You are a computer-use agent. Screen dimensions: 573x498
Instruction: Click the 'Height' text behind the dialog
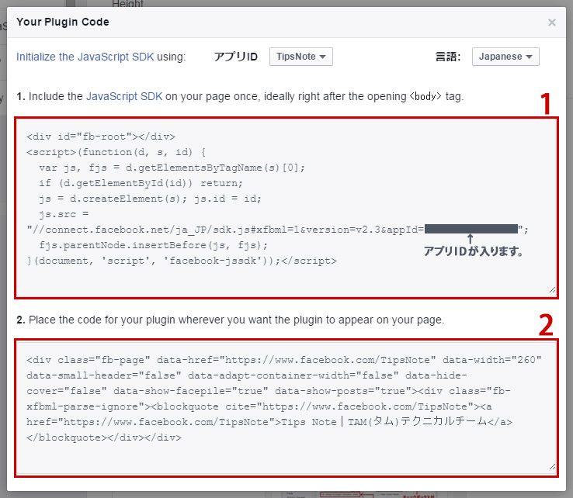[127, 4]
